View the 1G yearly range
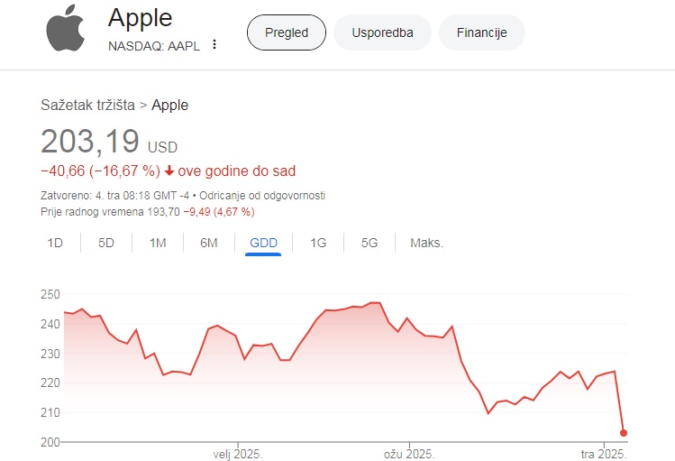The height and width of the screenshot is (461, 675). point(318,243)
